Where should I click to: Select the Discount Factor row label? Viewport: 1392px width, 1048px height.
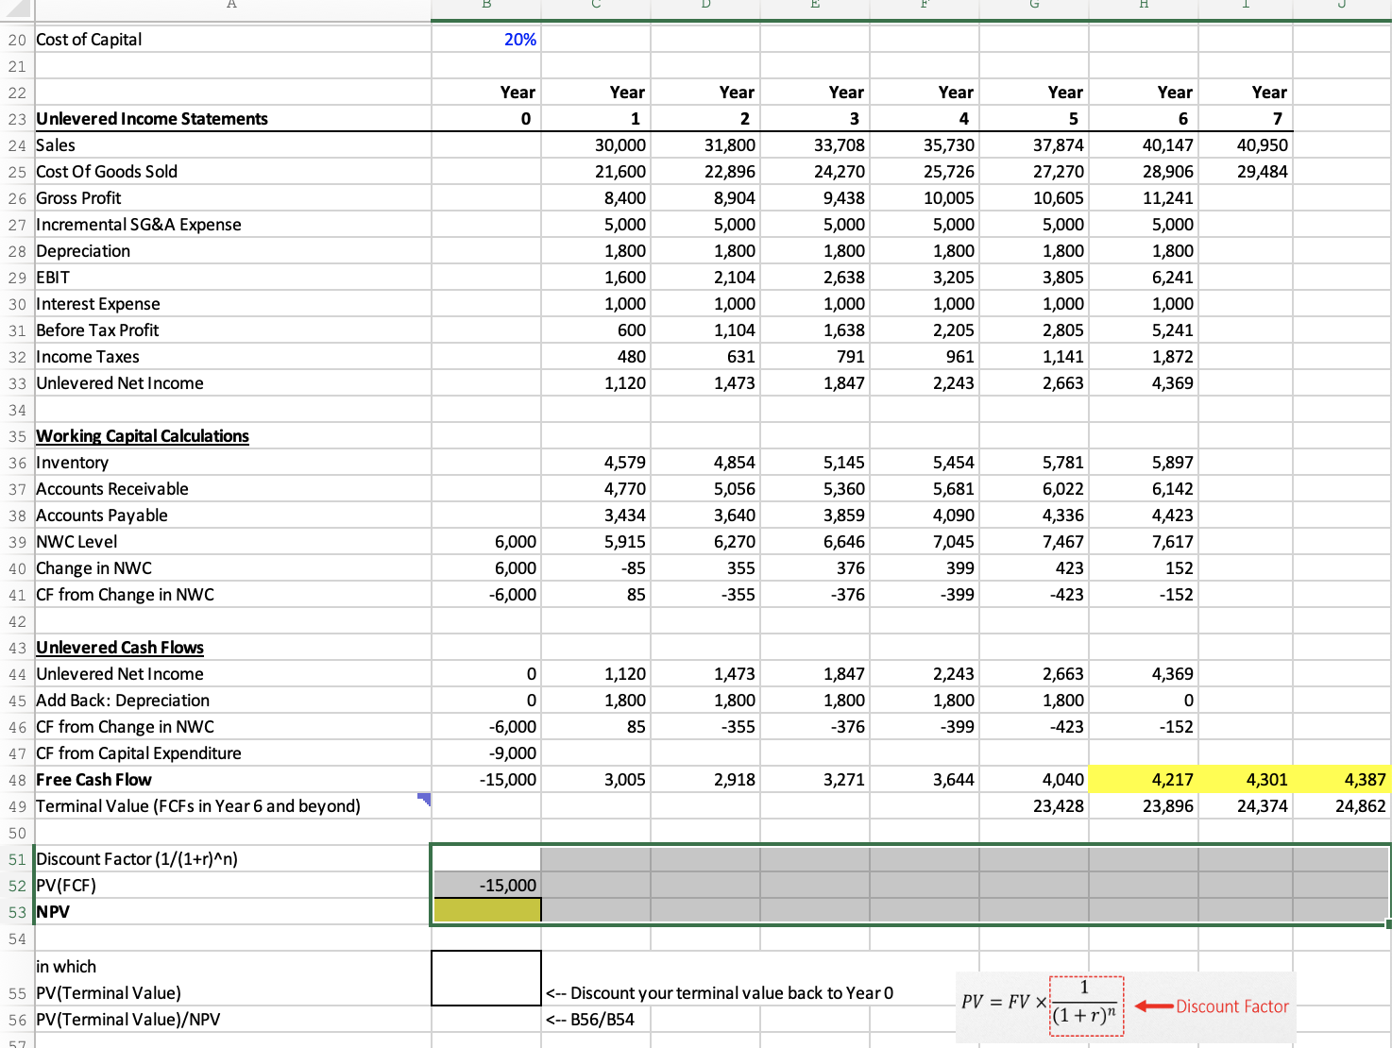[x=137, y=859]
